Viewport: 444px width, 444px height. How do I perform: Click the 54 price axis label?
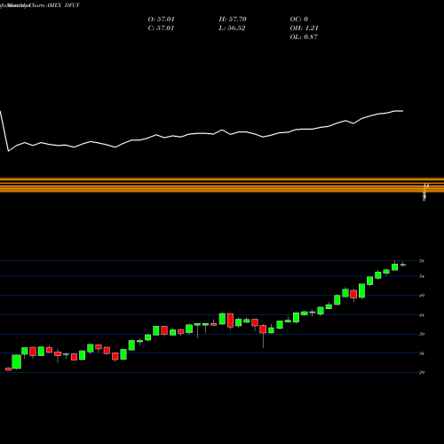422,276
